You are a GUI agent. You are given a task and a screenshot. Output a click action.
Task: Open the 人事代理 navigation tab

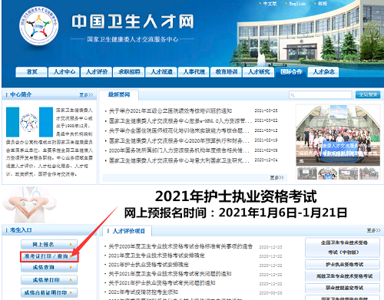[x=194, y=72]
